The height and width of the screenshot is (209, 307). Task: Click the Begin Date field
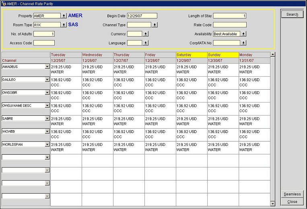[142, 16]
